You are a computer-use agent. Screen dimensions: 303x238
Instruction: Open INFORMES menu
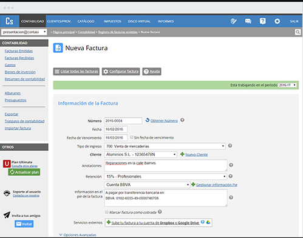pos(166,21)
